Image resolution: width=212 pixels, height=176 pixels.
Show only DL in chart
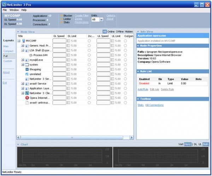[195, 144]
